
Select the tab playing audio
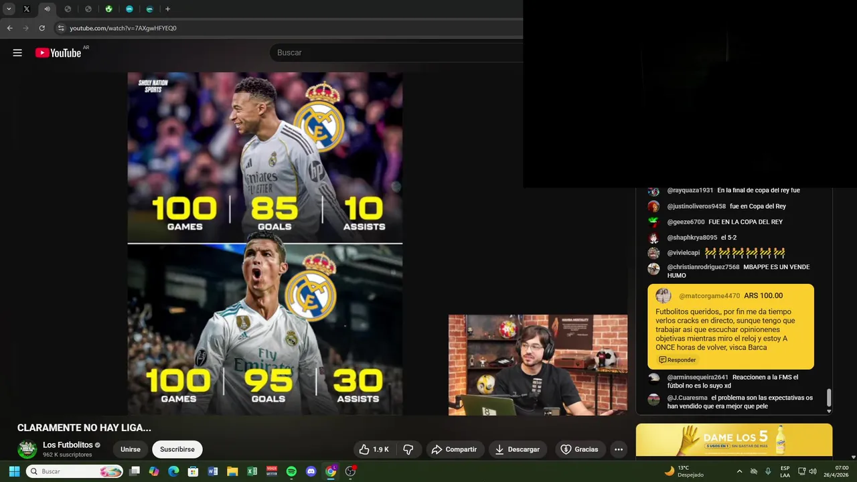pos(47,9)
